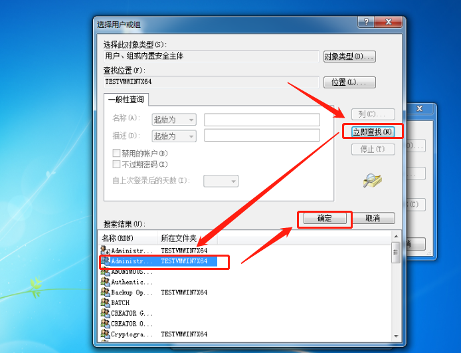Click the 立即查找 button
The image size is (461, 353).
click(373, 132)
